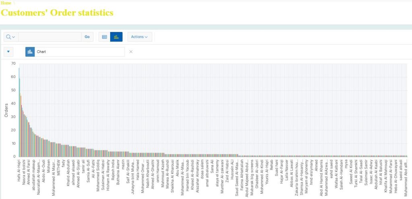The image size is (412, 199).
Task: Collapse the report settings triangle
Action: 9,52
